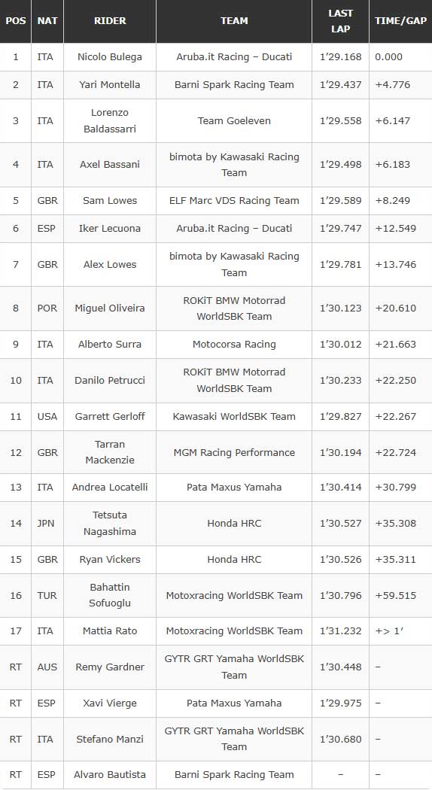
Task: Click the Yari Montella rider cell
Action: click(110, 84)
